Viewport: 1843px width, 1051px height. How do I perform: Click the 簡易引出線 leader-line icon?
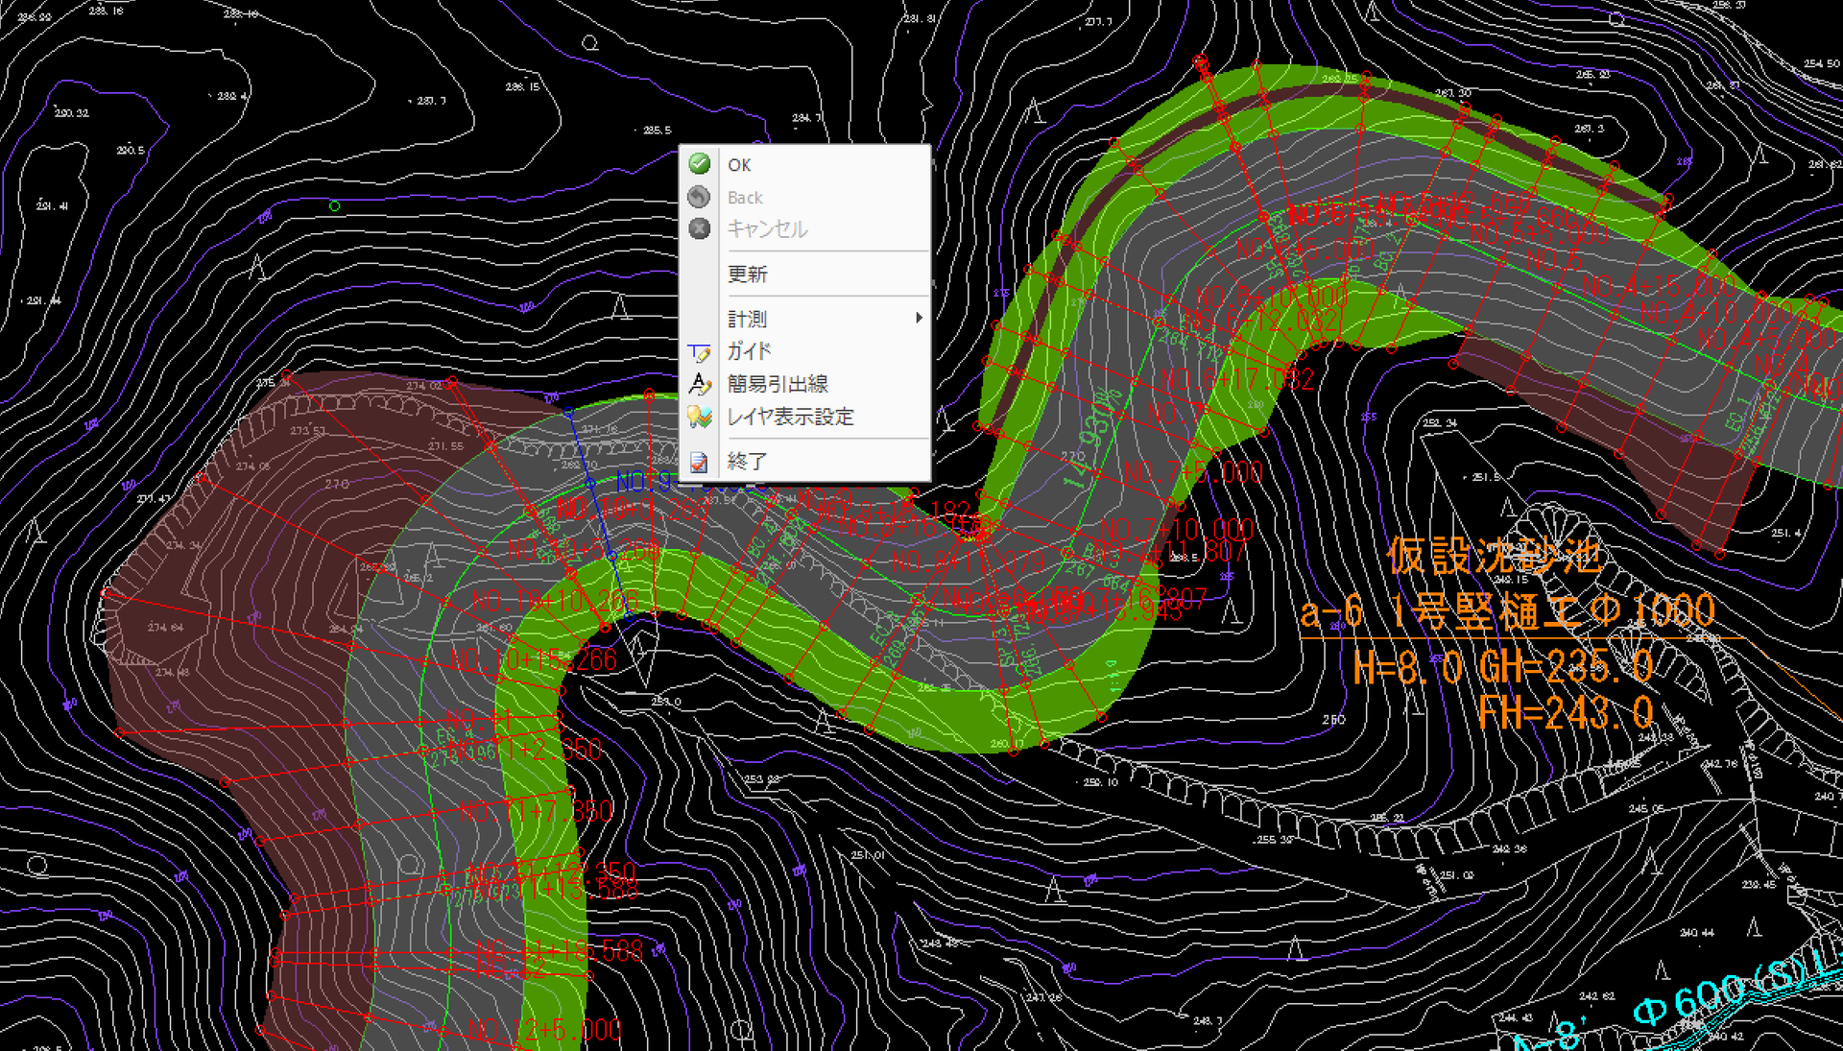tap(700, 384)
